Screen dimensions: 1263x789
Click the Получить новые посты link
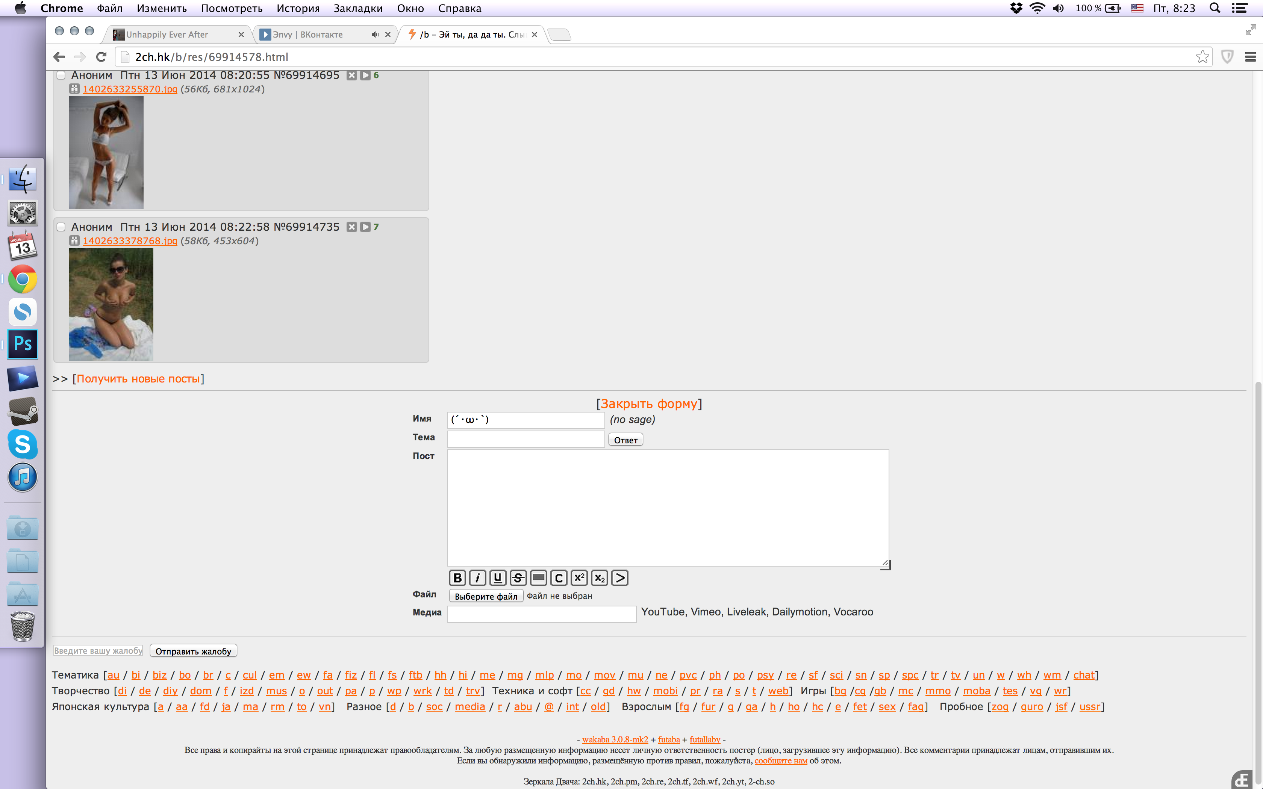(x=138, y=379)
